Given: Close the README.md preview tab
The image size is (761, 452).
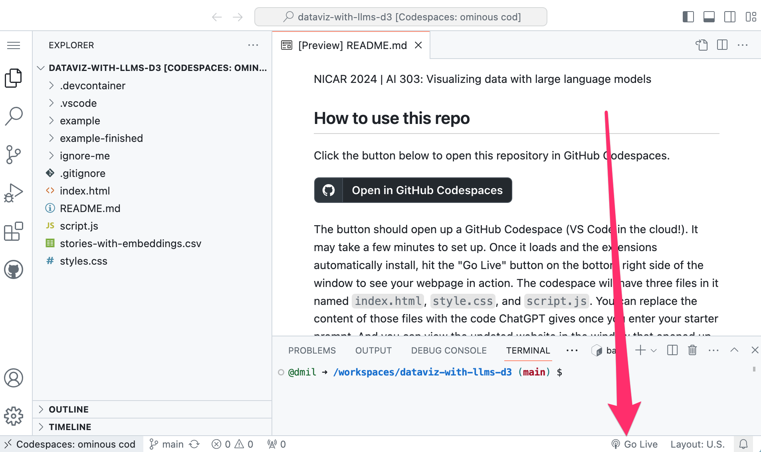Looking at the screenshot, I should (x=418, y=45).
